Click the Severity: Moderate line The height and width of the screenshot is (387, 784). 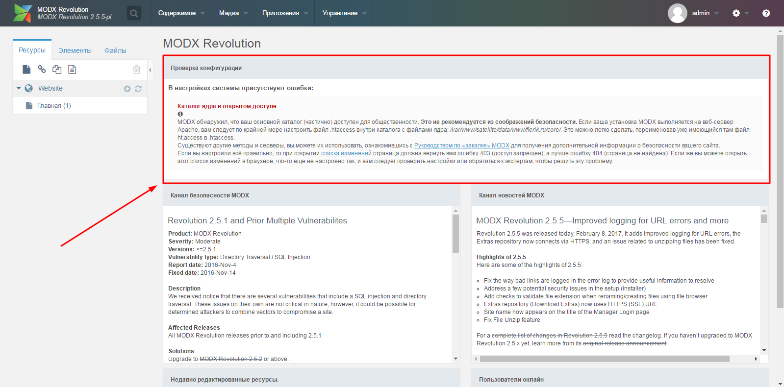(x=194, y=242)
